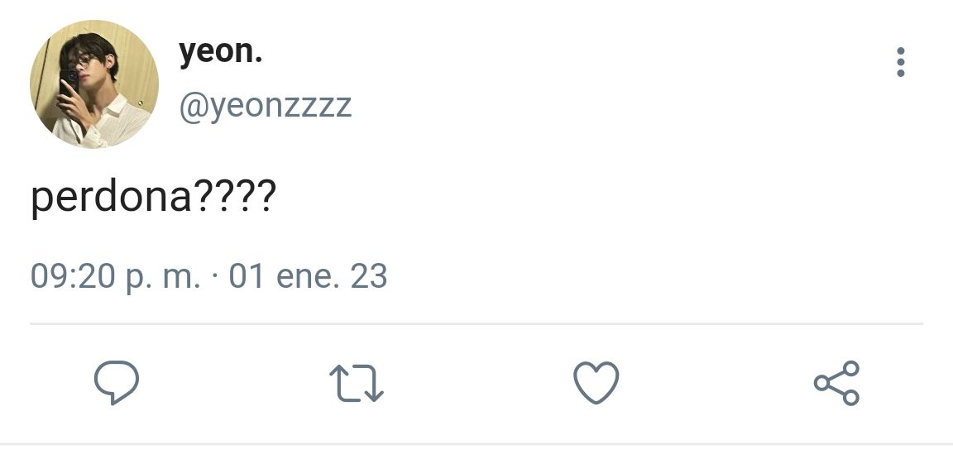
Task: Visit the author's profile via bold name yeon.
Action: tap(221, 51)
